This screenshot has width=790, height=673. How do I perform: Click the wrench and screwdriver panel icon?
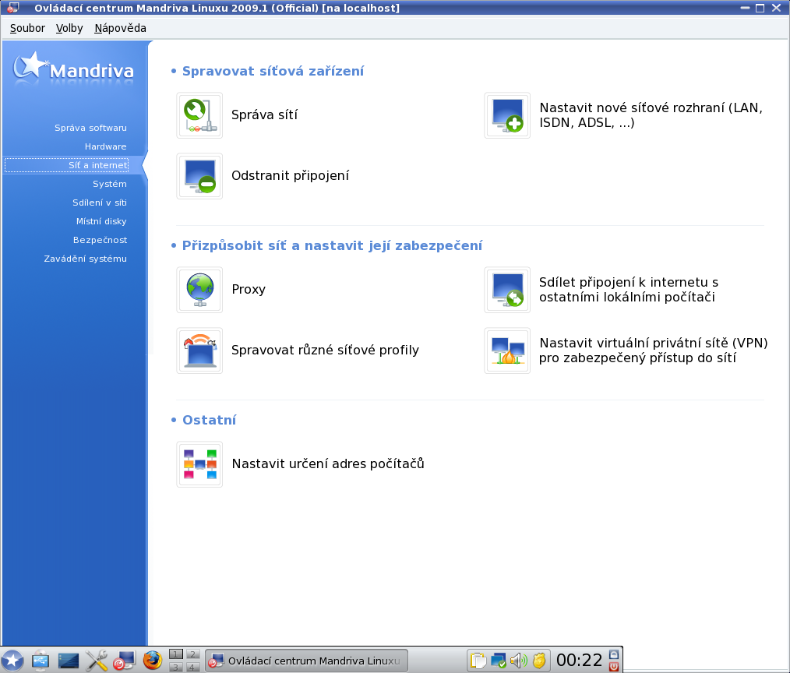click(x=97, y=661)
